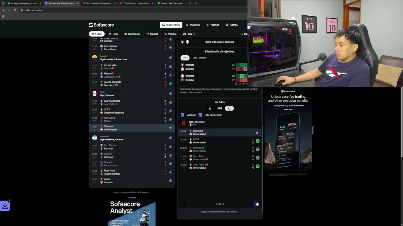403x226 pixels.
Task: Star the Ind. del Valle vs Cuenca match
Action: tap(170, 67)
